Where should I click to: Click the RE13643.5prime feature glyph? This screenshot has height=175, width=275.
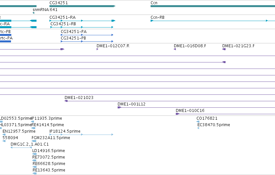(35, 173)
